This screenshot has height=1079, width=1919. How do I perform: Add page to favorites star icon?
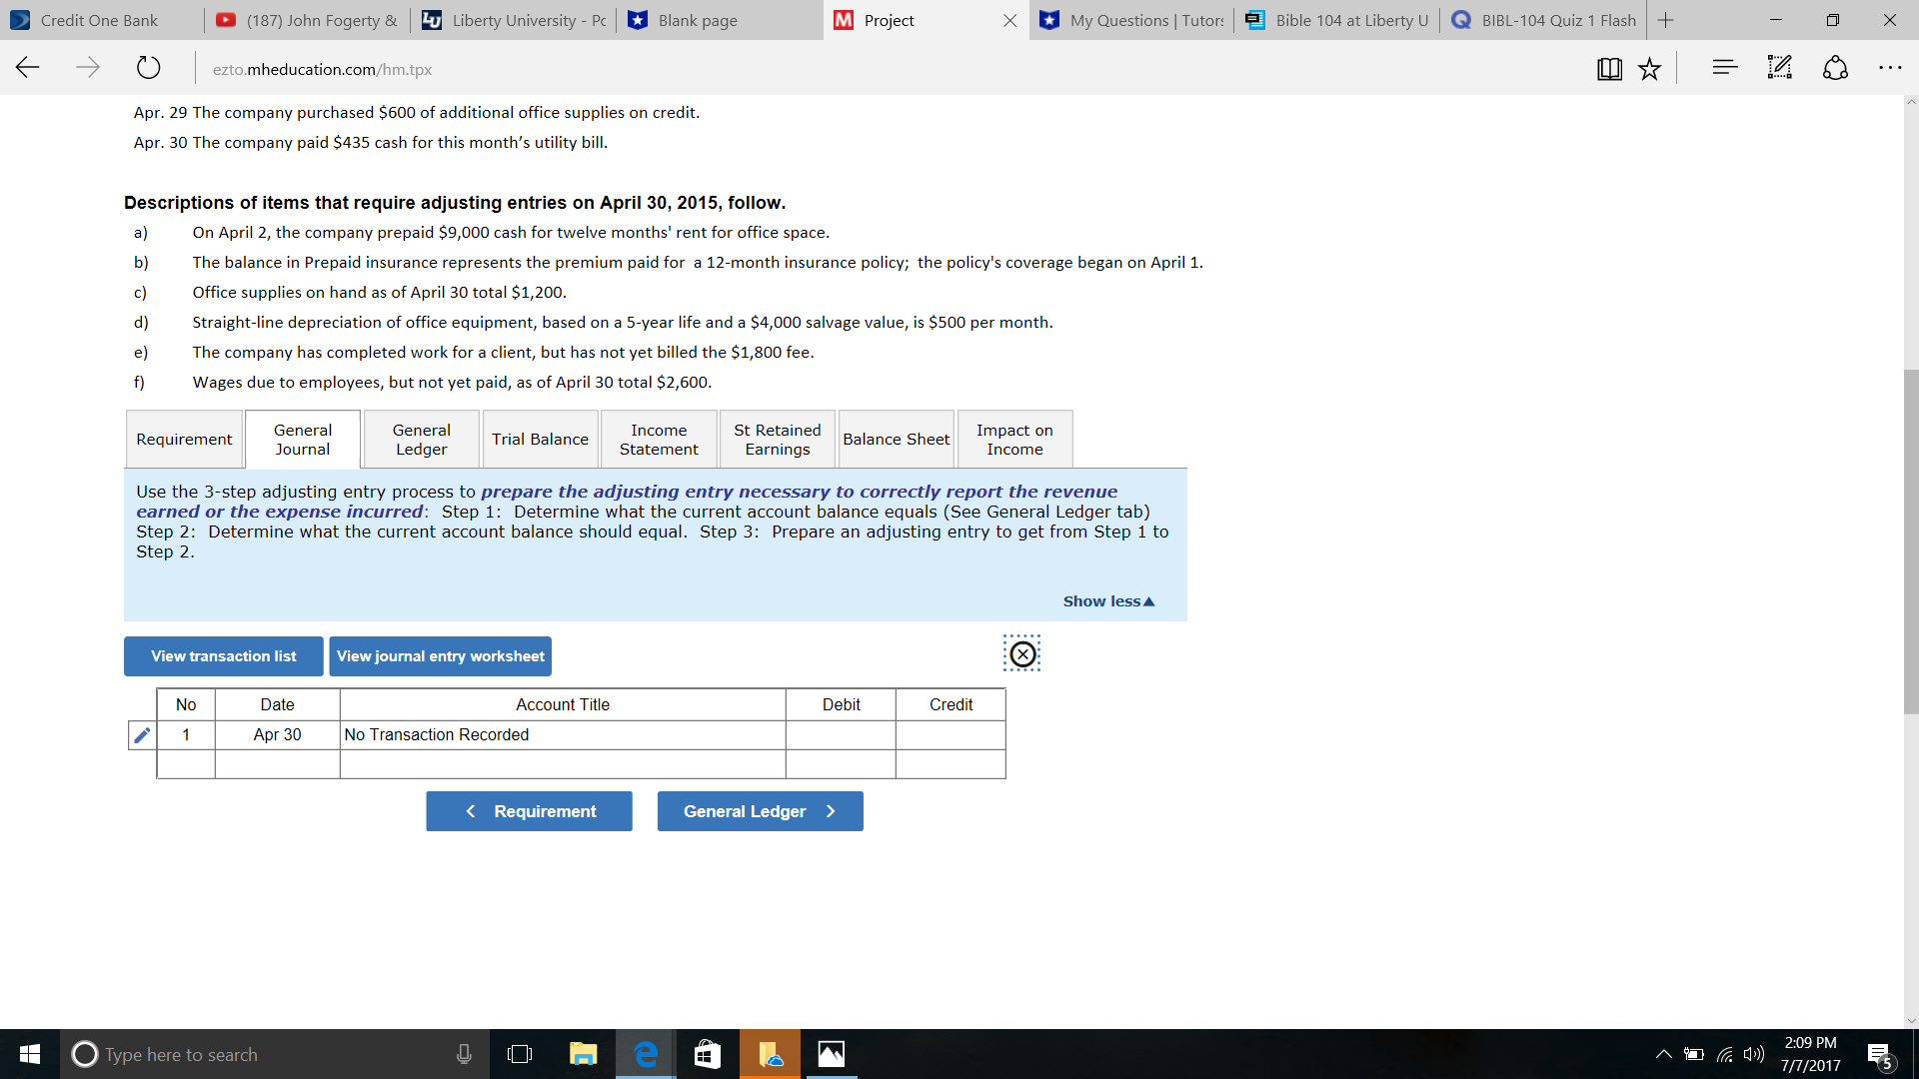(x=1649, y=69)
